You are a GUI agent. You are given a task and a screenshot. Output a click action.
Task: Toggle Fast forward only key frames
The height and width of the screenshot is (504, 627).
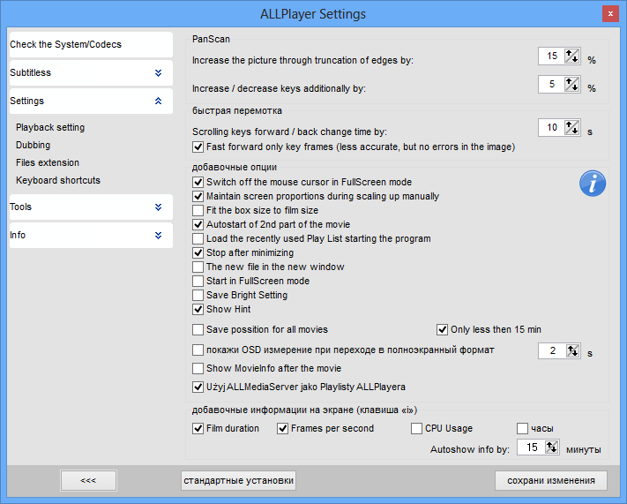198,147
